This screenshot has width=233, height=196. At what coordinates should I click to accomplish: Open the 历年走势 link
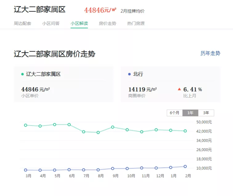[x=210, y=53]
